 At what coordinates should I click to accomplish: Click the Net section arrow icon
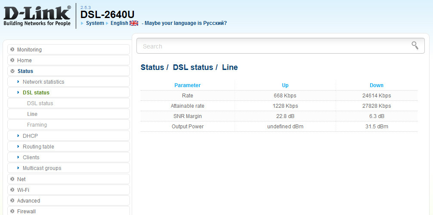click(12, 179)
